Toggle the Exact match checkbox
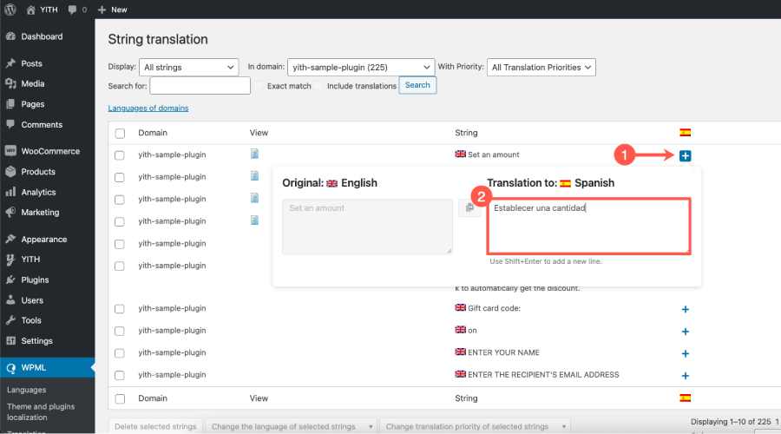 click(259, 86)
